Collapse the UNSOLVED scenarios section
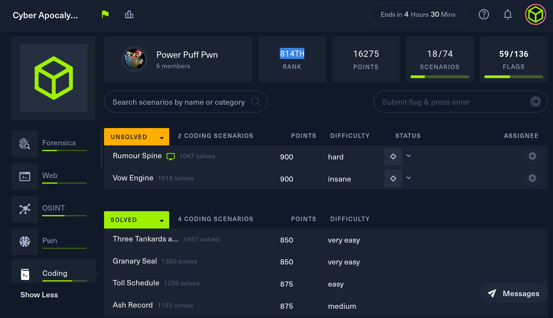Image resolution: width=553 pixels, height=318 pixels. (136, 137)
